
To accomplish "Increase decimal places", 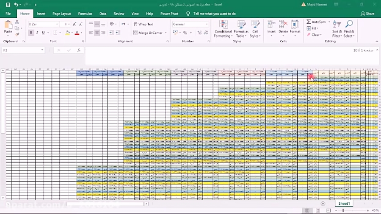I will pos(199,33).
